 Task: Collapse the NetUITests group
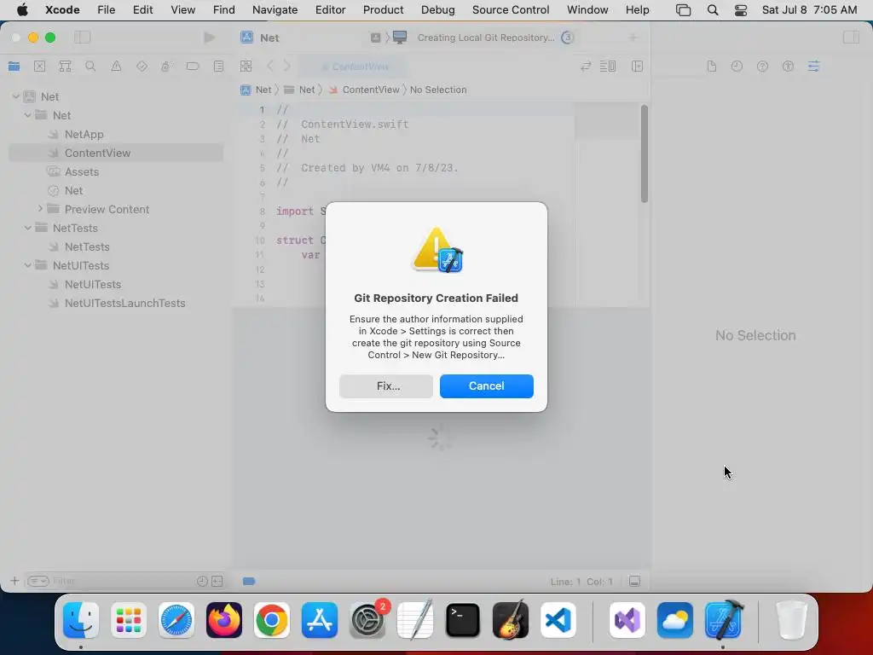(27, 265)
